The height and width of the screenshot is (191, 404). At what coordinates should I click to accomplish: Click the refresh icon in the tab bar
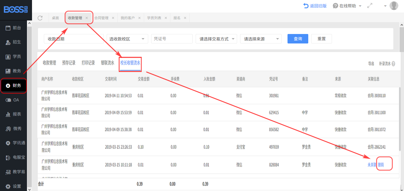[40, 18]
